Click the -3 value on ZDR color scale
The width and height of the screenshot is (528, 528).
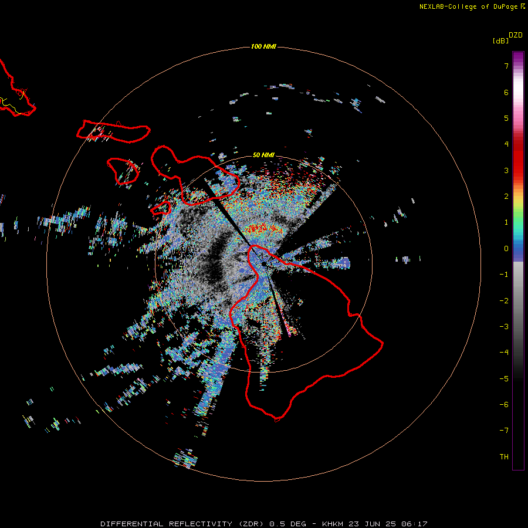[504, 327]
